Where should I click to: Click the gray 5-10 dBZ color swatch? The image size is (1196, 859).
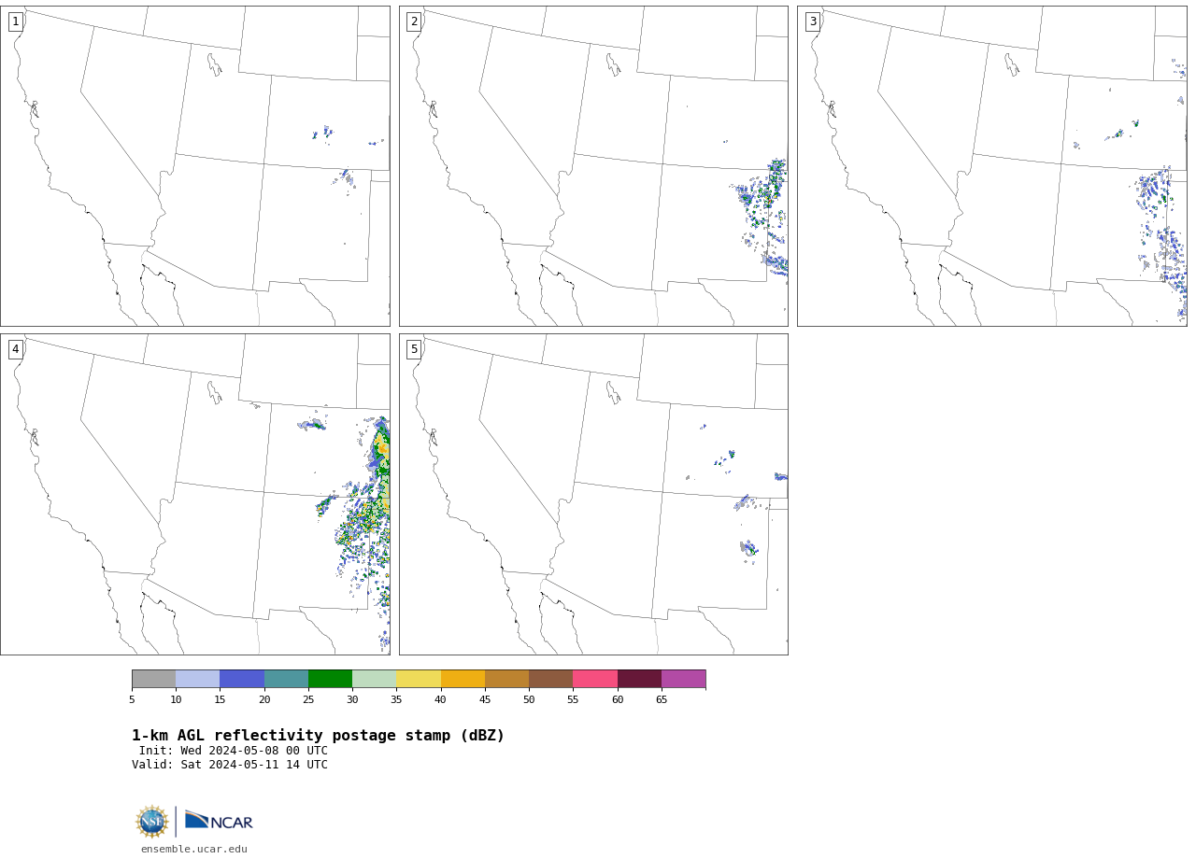click(153, 679)
